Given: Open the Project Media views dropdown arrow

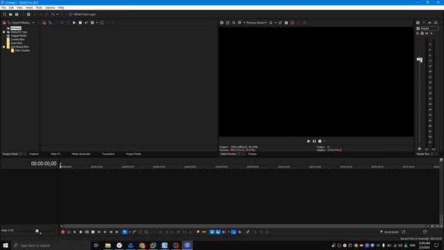Looking at the screenshot, I should point(97,23).
